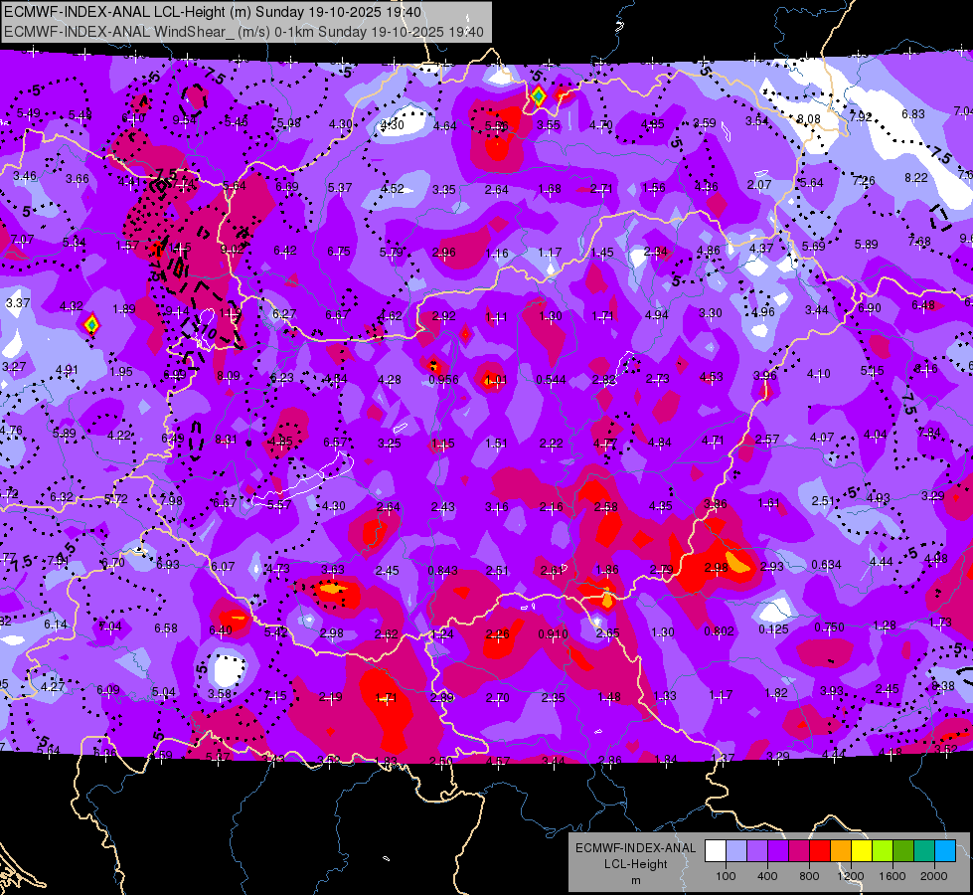
Task: Click the LCL-Height title line at top
Action: (x=213, y=12)
